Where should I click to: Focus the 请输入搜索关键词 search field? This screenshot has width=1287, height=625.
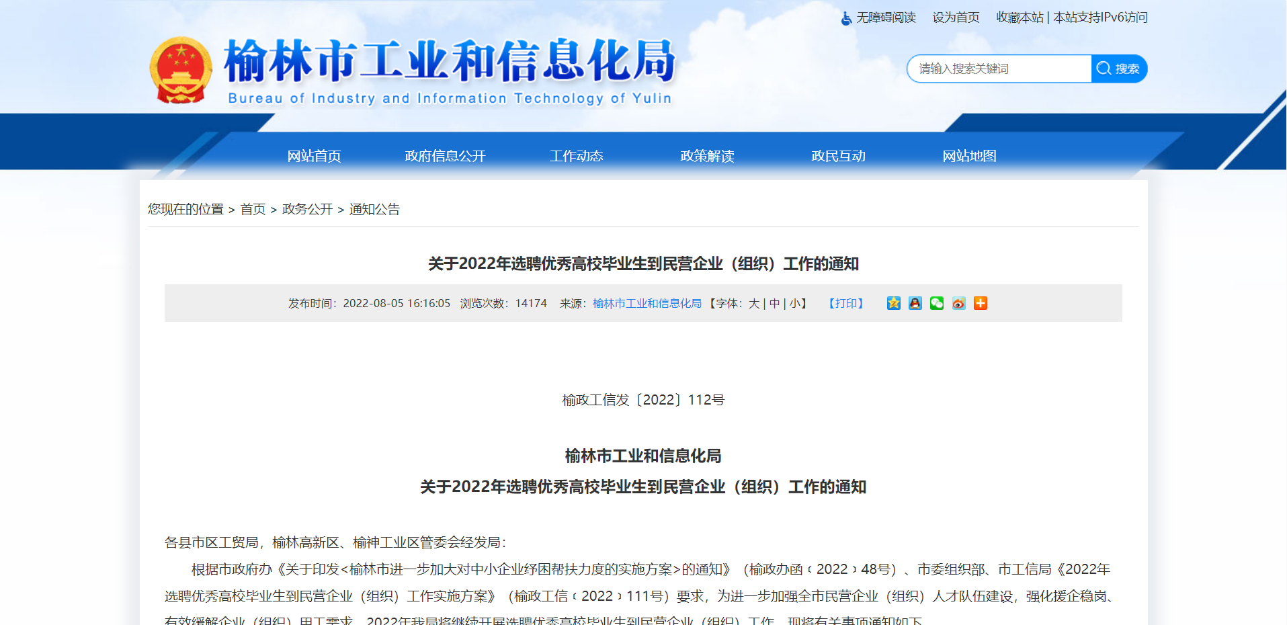[x=998, y=69]
